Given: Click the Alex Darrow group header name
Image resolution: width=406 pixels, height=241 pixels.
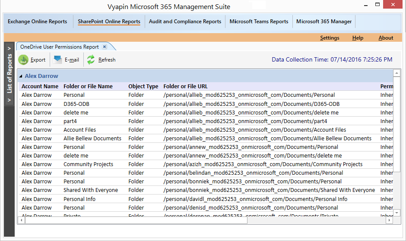Looking at the screenshot, I should (x=41, y=76).
